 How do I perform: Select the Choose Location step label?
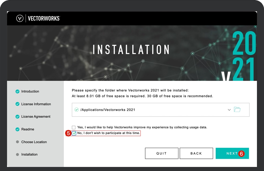34,142
